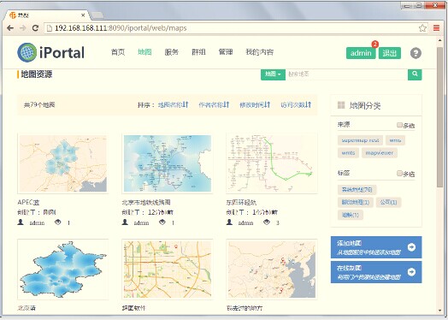Viewport: 448px width, 320px height.
Task: Click the eye icon under APEC map
Action: pos(58,222)
